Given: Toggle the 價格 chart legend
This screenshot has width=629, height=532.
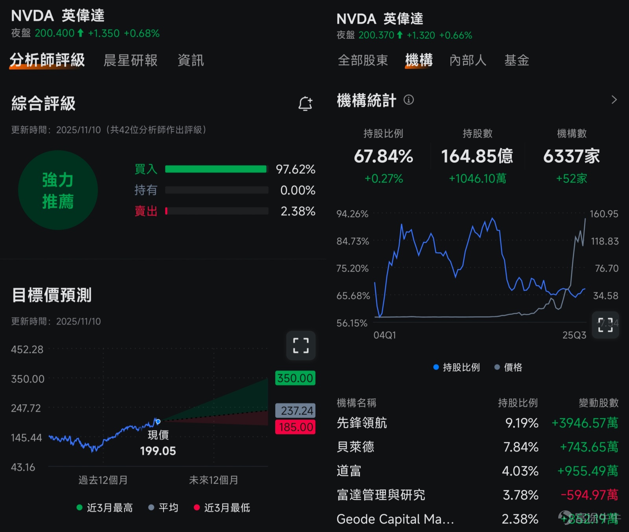Looking at the screenshot, I should pos(508,367).
